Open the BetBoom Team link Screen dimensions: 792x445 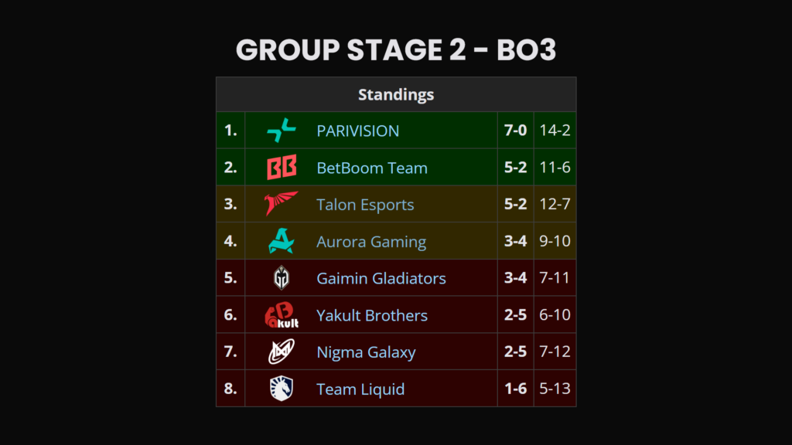click(372, 168)
